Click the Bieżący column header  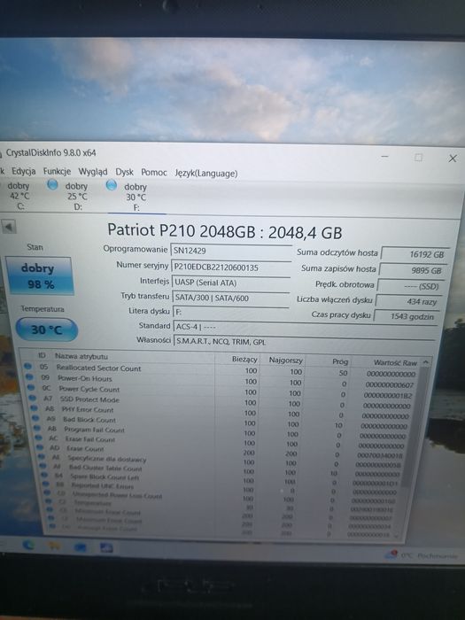click(244, 359)
